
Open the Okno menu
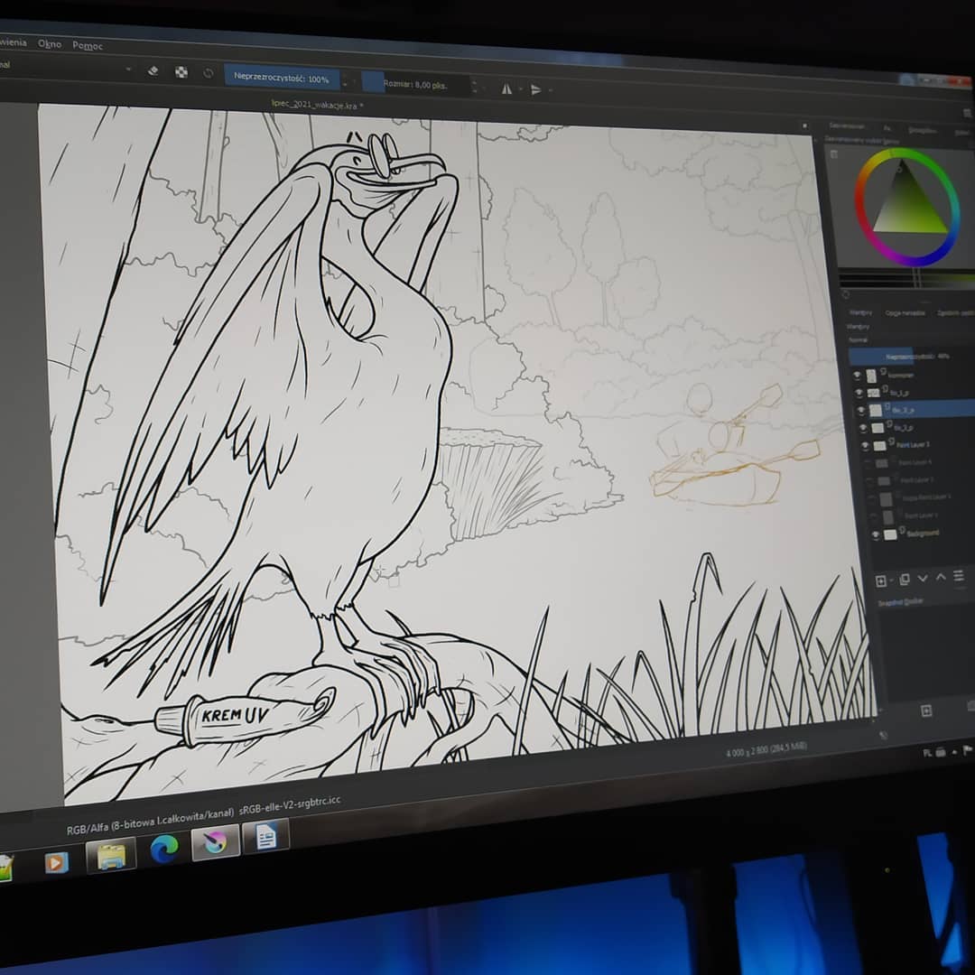point(50,43)
